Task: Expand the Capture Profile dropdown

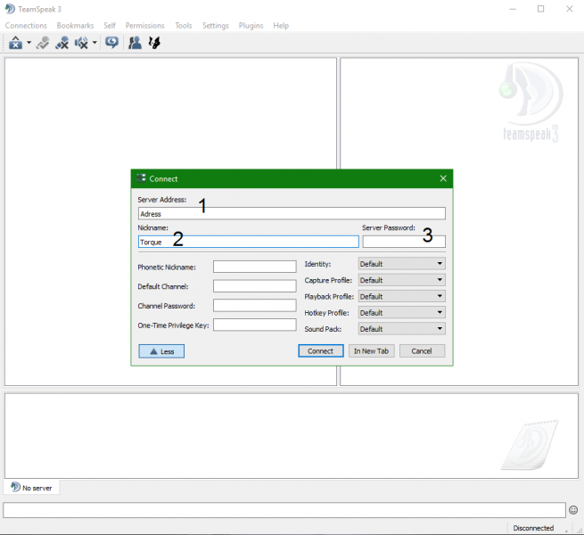Action: [x=402, y=280]
